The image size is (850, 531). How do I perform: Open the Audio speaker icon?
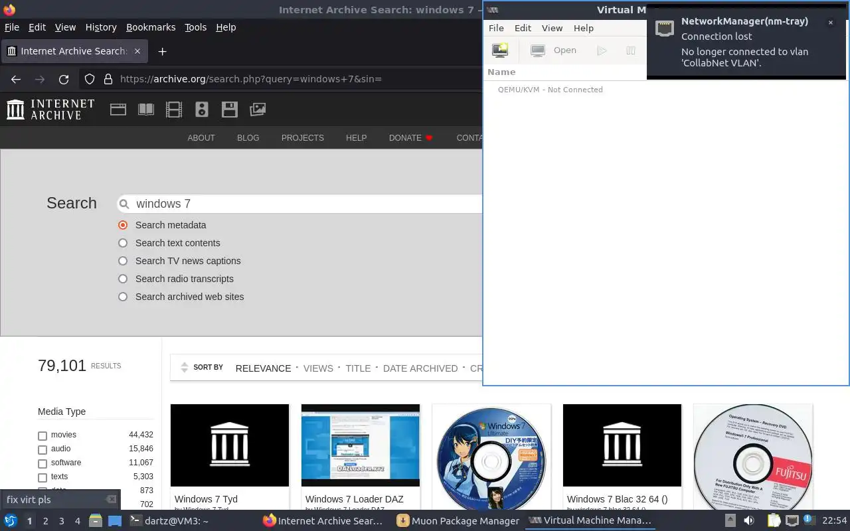coord(202,110)
